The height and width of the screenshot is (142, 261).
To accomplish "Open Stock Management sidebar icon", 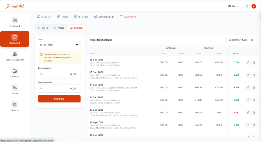I will [x=15, y=54].
